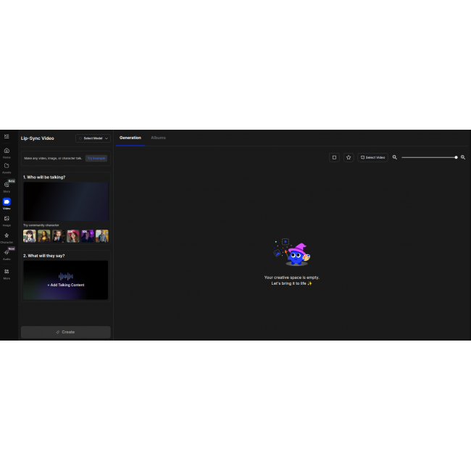Open the Assets folder icon
The width and height of the screenshot is (471, 471).
[x=7, y=167]
